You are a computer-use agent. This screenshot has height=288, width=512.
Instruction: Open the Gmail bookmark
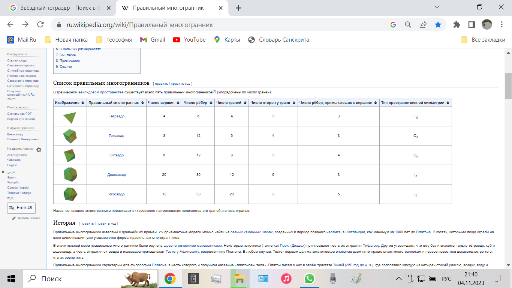tap(153, 40)
